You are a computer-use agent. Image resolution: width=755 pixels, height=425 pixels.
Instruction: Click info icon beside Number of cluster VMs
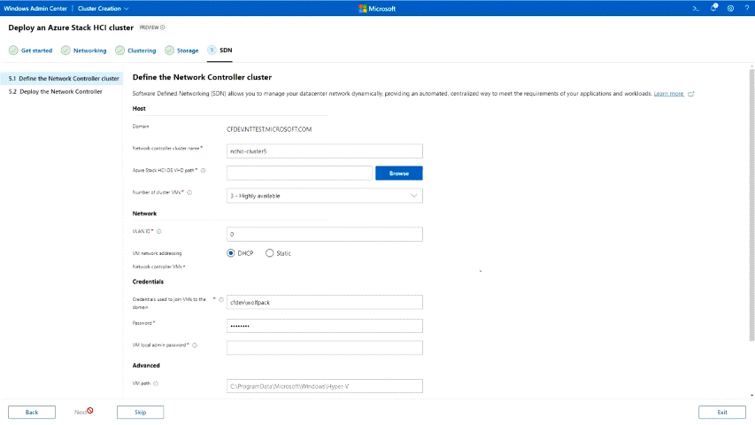[x=189, y=193]
